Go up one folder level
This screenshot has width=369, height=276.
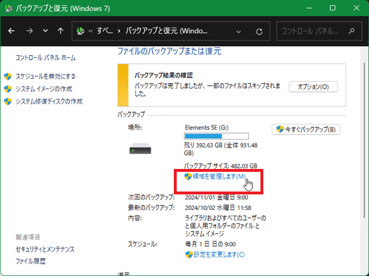pyautogui.click(x=60, y=31)
